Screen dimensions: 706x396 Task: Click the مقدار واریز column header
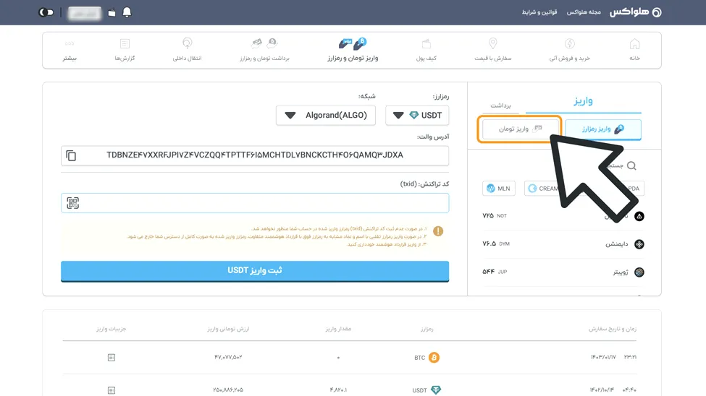[338, 329]
